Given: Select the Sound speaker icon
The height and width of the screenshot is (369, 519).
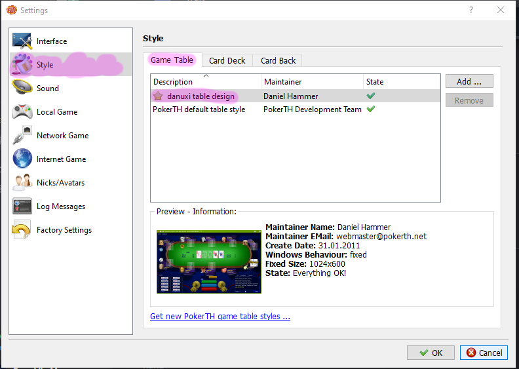Looking at the screenshot, I should click(22, 88).
